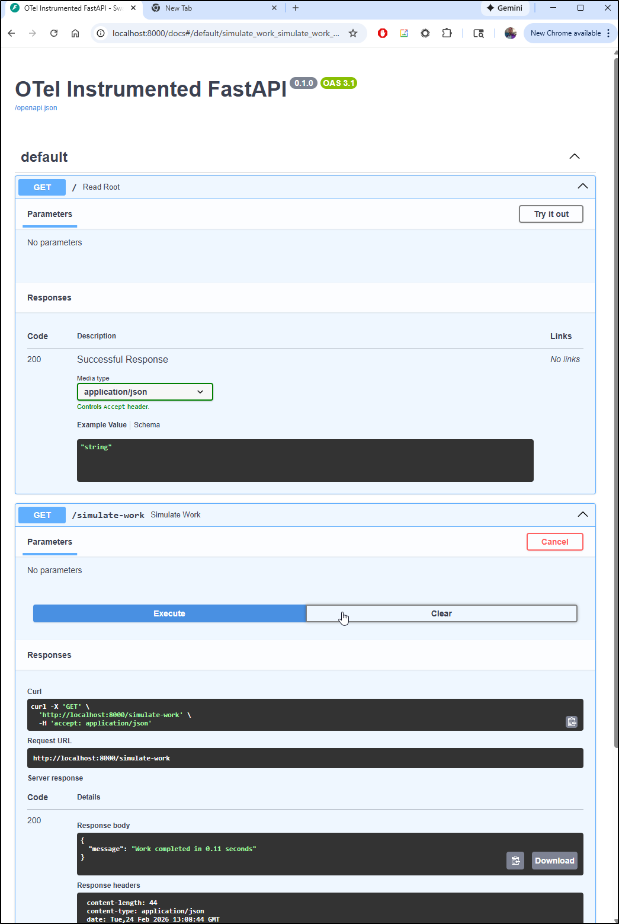This screenshot has height=924, width=619.
Task: Copy the curl command to clipboard
Action: tap(571, 721)
